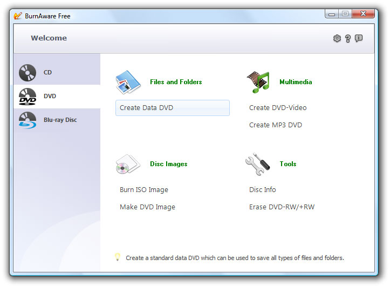
Task: Open Create MP3 DVD
Action: (x=276, y=125)
